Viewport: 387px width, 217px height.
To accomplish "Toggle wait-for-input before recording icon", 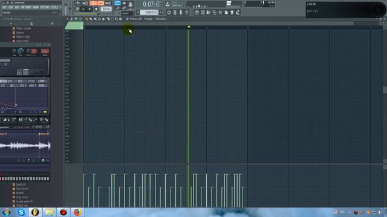I will point(85,3).
